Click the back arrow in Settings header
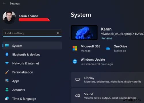The width and height of the screenshot is (144, 103). (x=4, y=3)
